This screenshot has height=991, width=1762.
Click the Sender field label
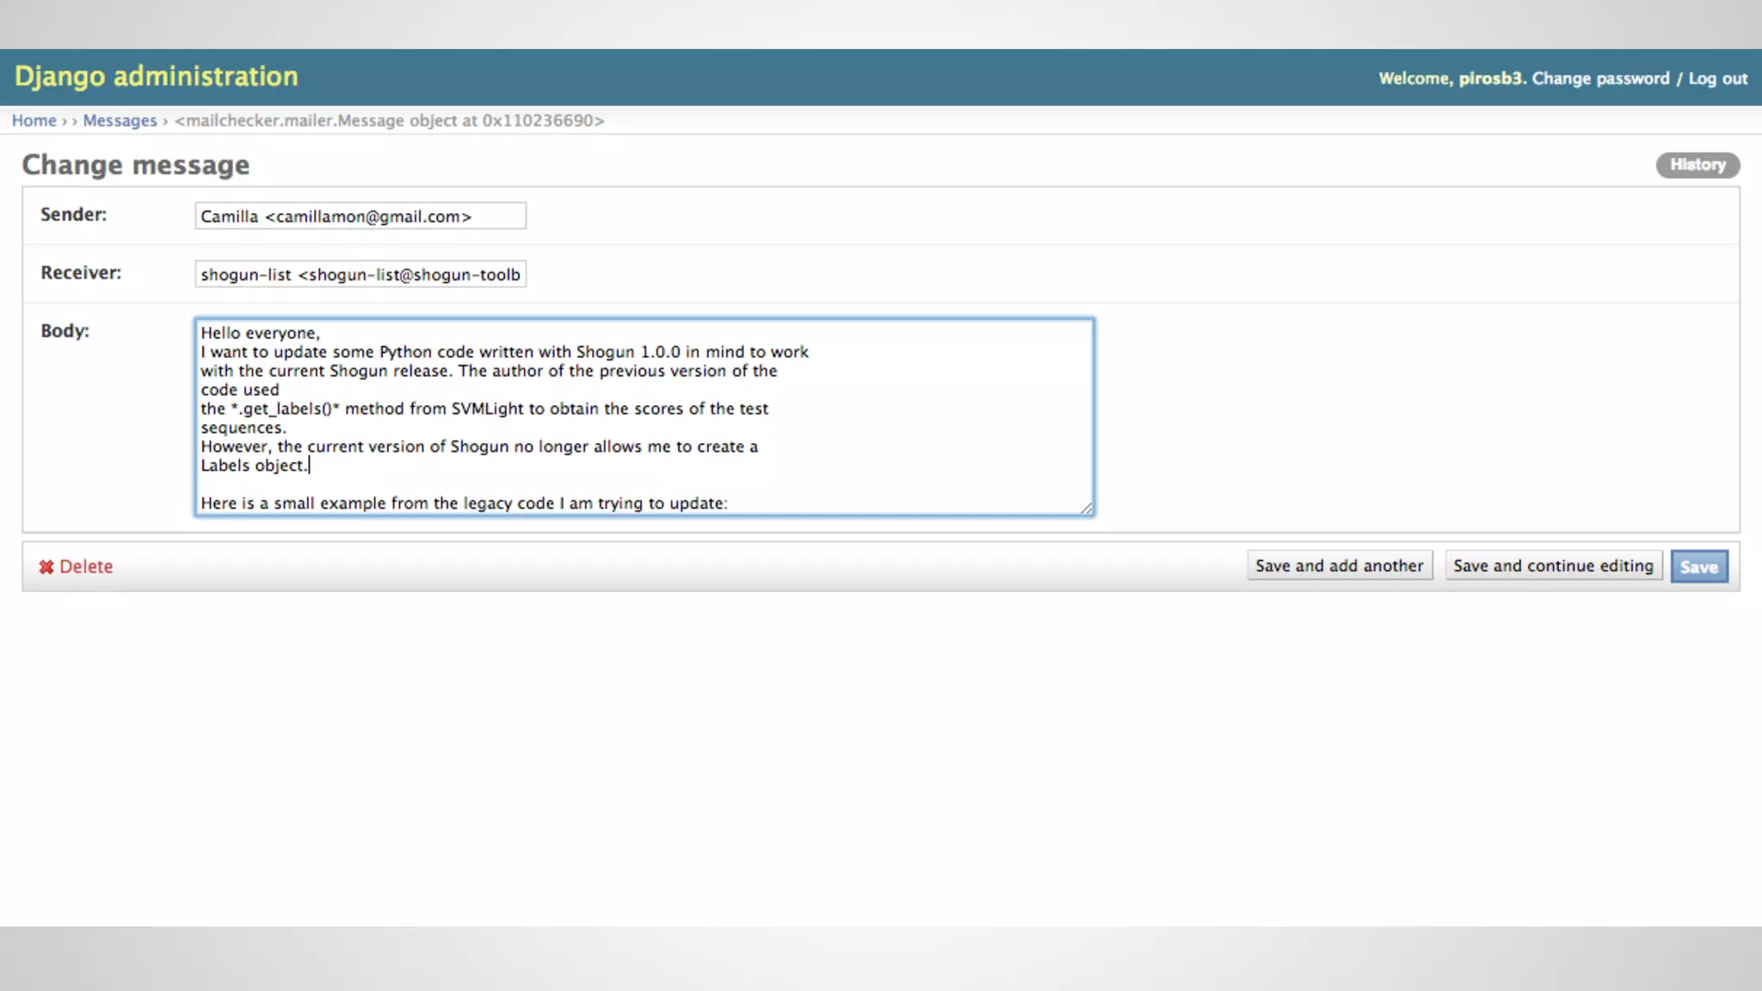73,214
